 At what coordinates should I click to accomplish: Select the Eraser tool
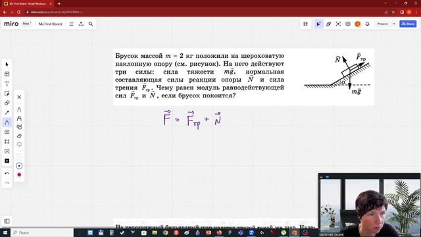(19, 136)
